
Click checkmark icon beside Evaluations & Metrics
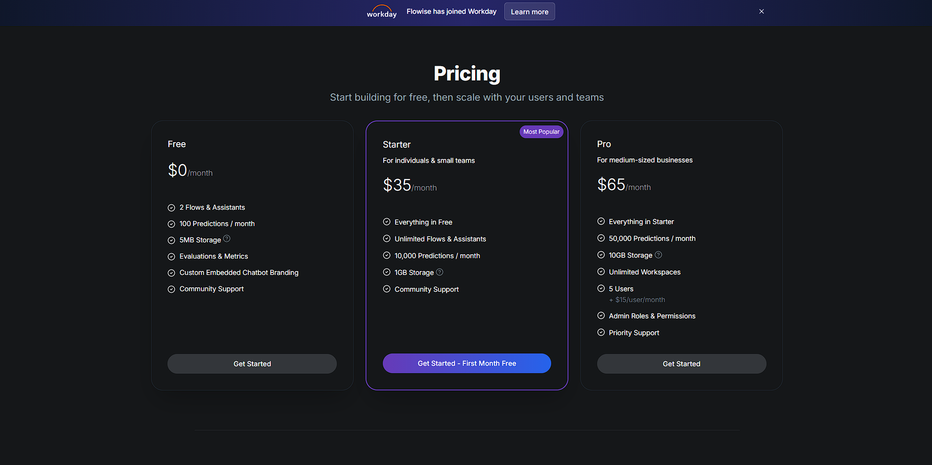171,257
